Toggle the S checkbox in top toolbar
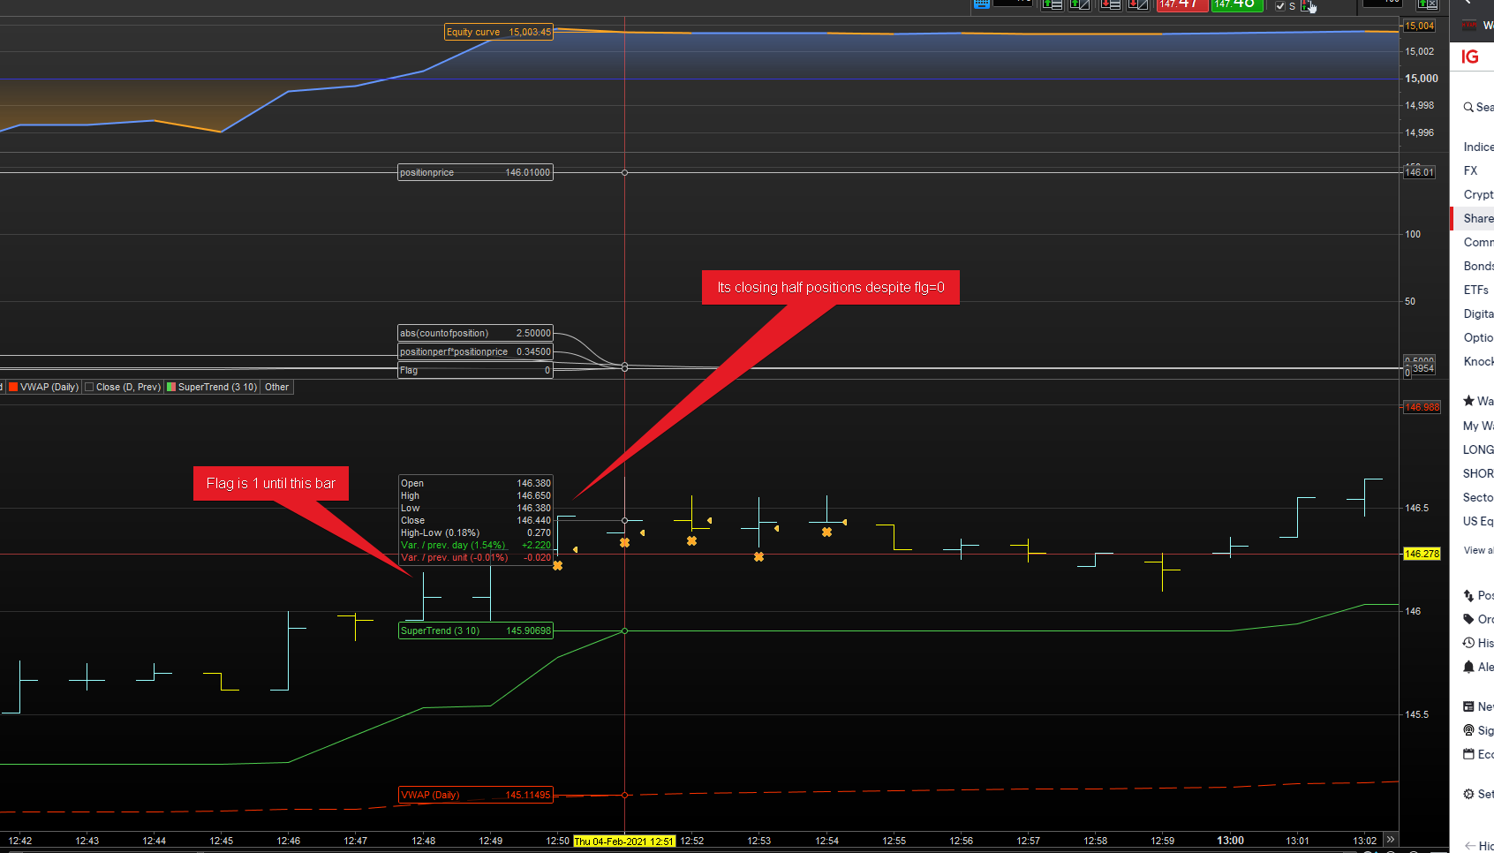 coord(1280,6)
